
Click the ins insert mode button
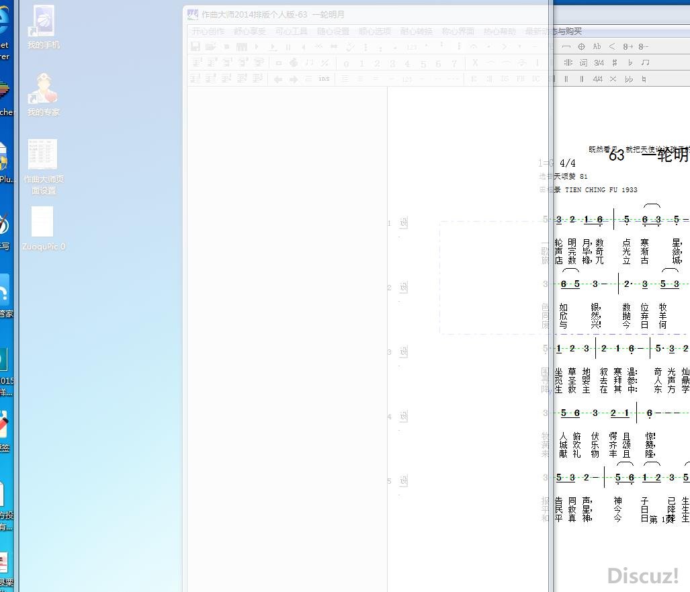click(x=325, y=79)
